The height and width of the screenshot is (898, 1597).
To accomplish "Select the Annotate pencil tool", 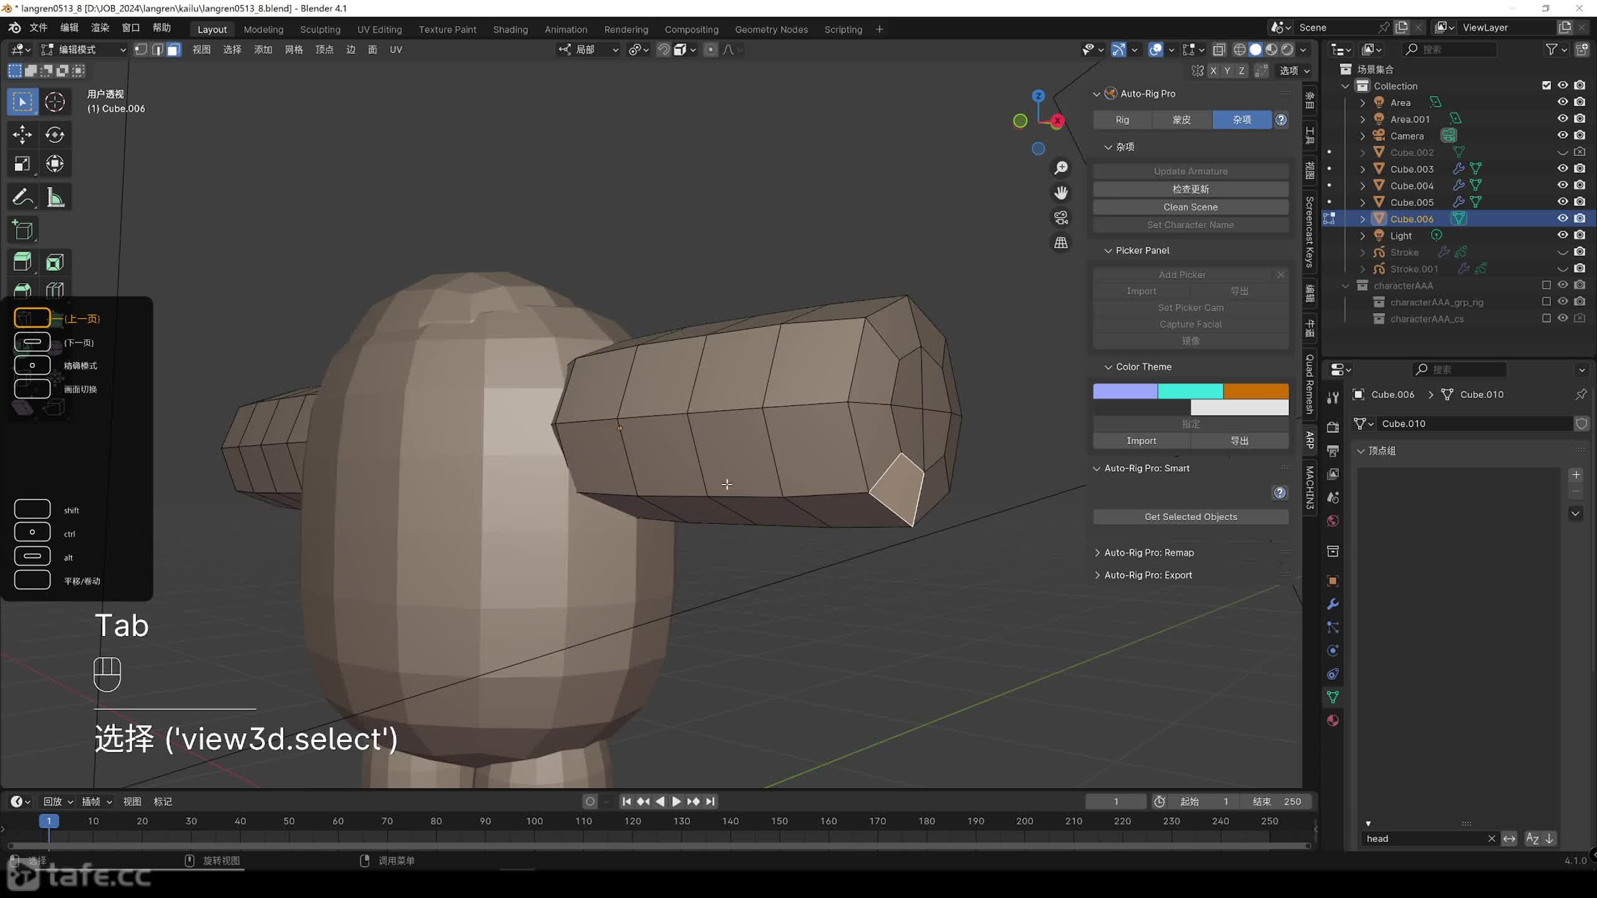I will 22,198.
